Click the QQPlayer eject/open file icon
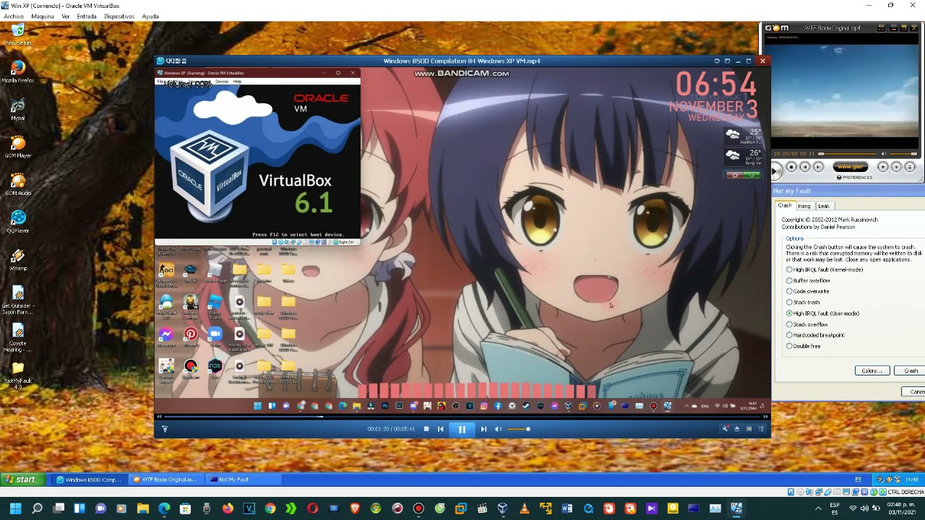This screenshot has height=520, width=925. (x=737, y=429)
